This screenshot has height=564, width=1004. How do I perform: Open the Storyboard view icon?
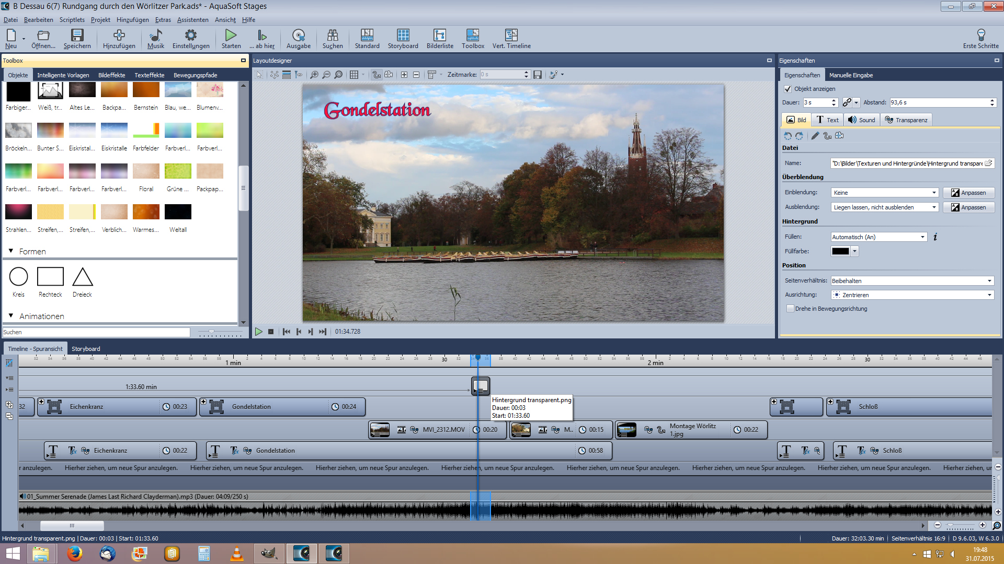click(403, 36)
